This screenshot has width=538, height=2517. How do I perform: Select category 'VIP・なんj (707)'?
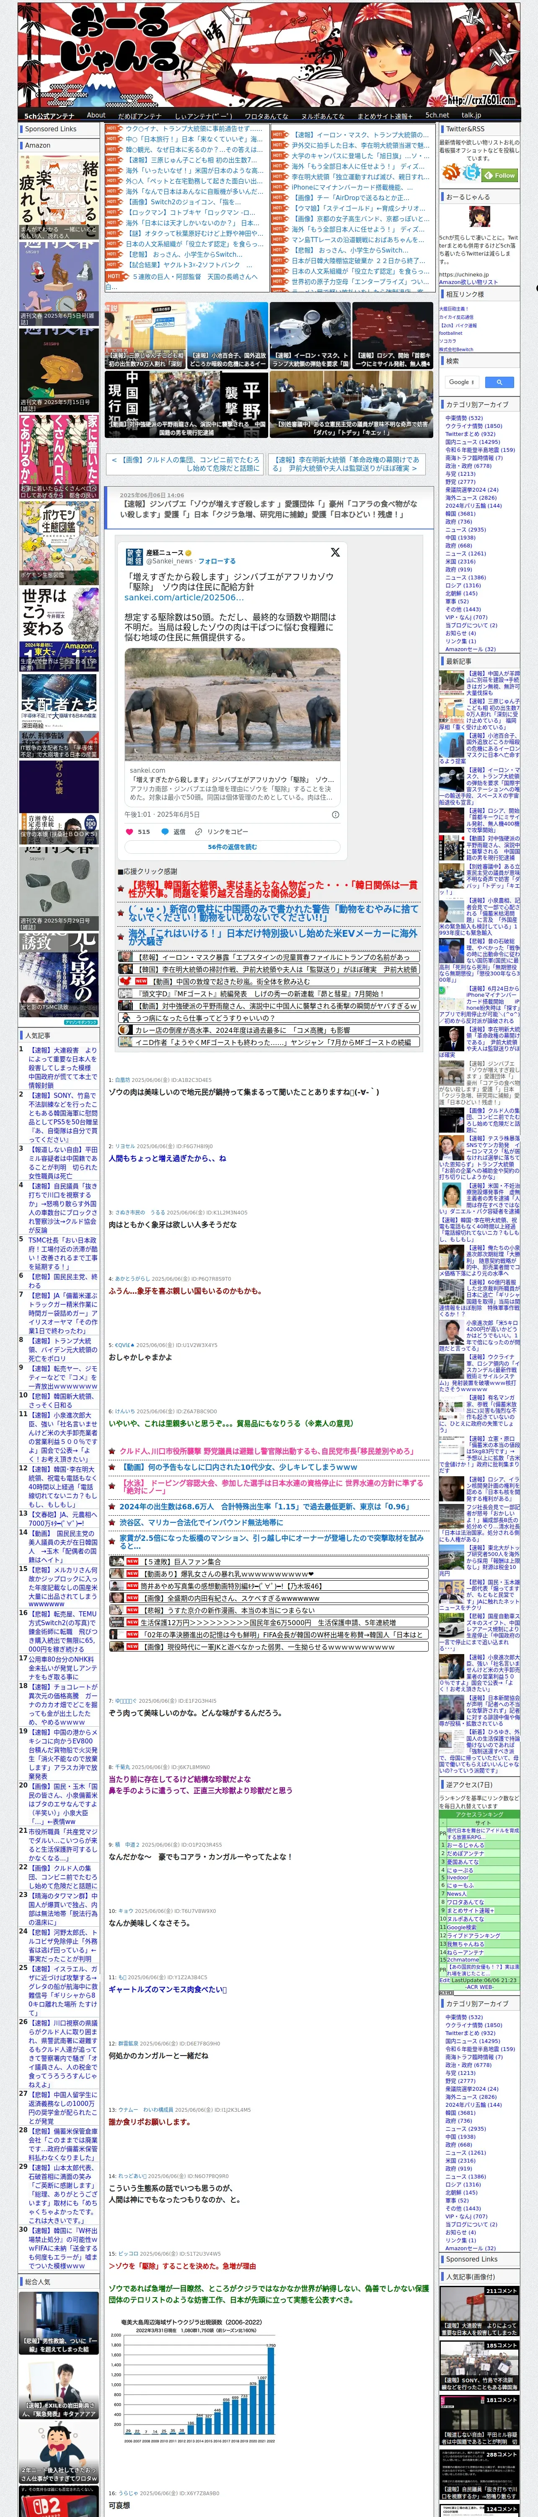(x=466, y=617)
